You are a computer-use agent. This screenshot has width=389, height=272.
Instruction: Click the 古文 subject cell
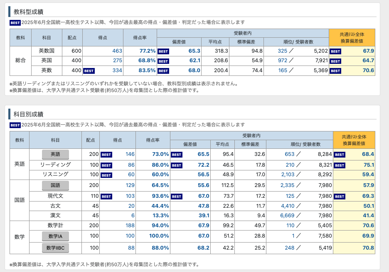pos(55,206)
